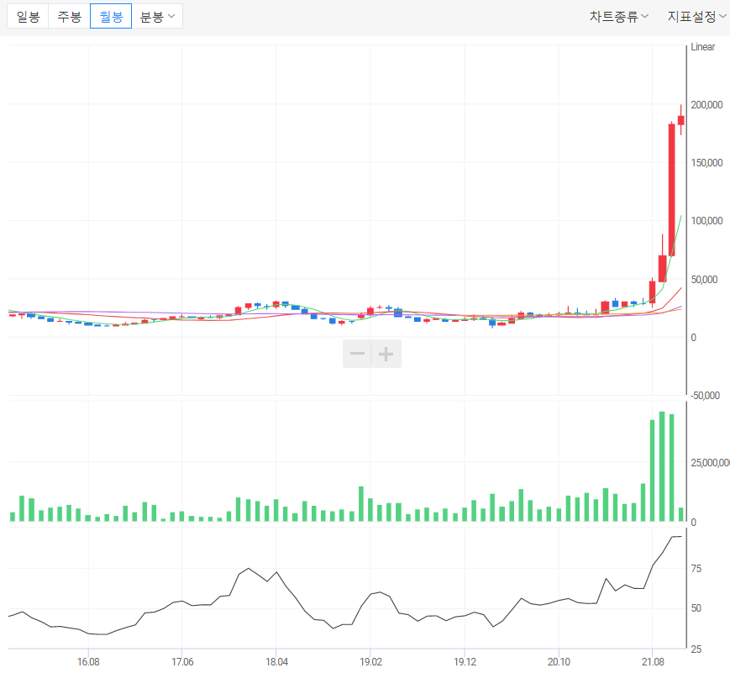Open the 차트종류 chart type dropdown
The image size is (730, 673).
(619, 17)
